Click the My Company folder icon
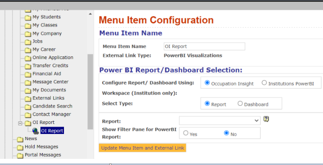This screenshot has height=165, width=323. pyautogui.click(x=28, y=34)
